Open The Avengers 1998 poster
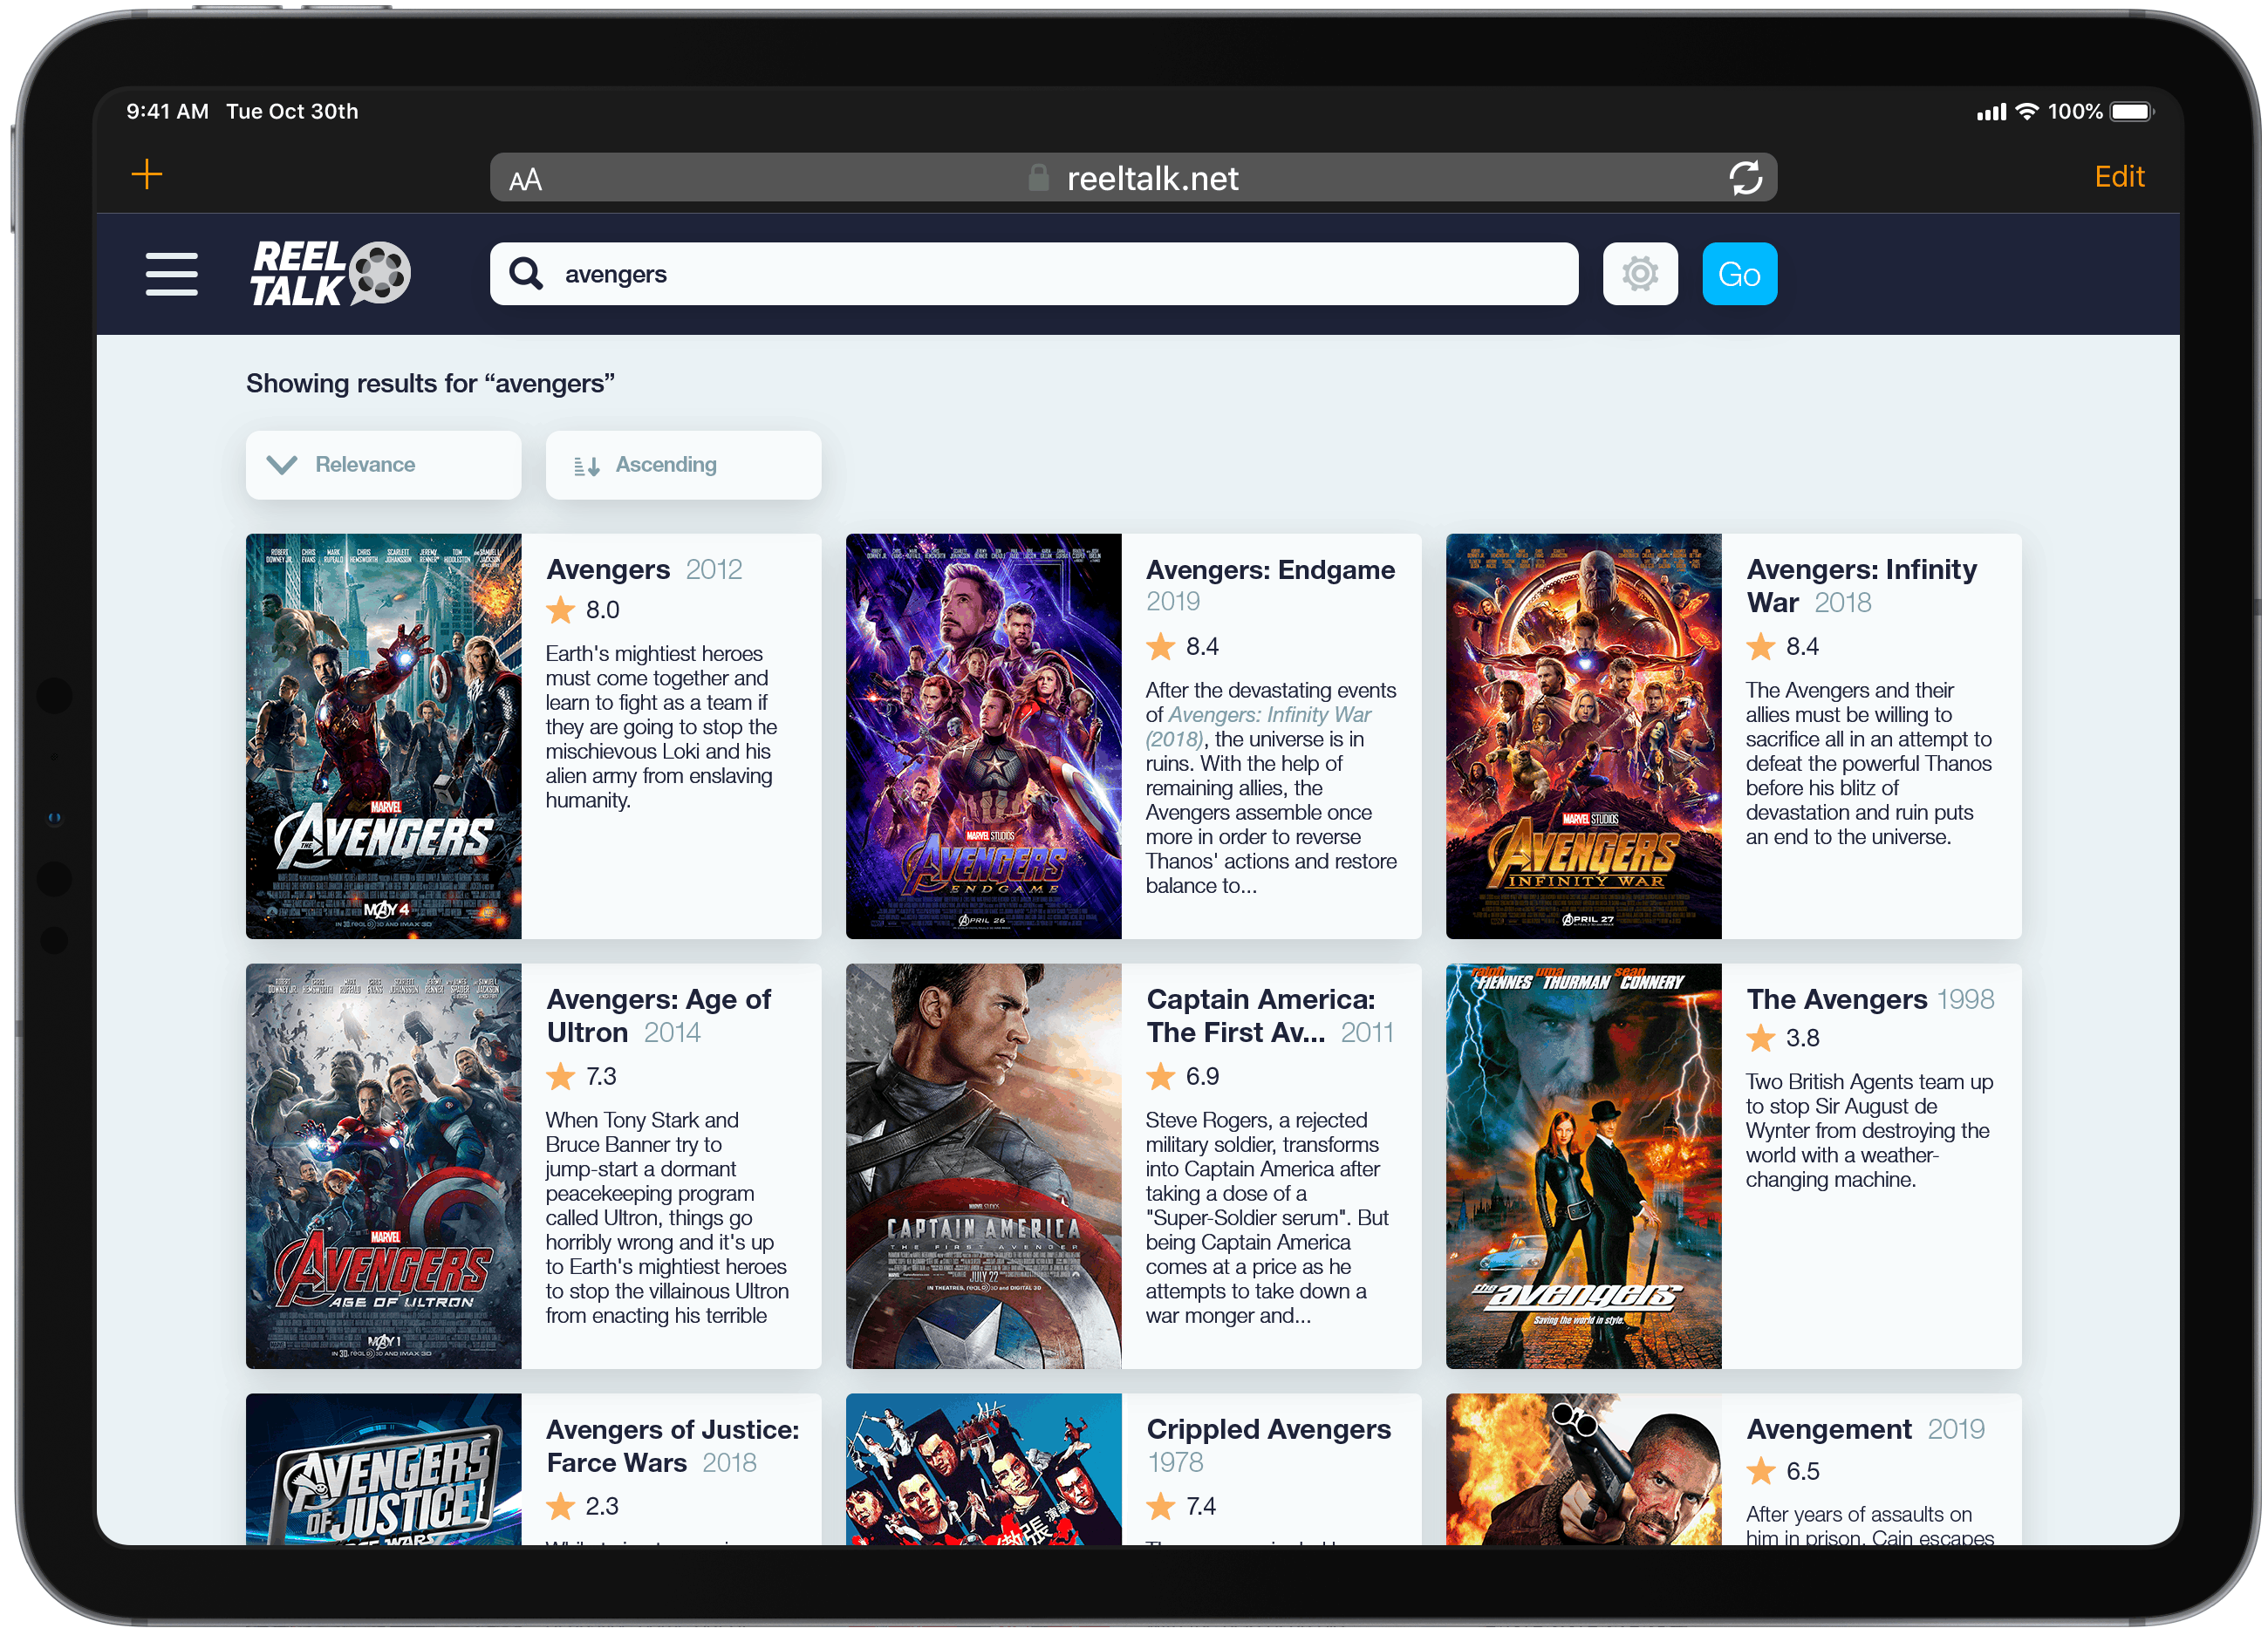The image size is (2268, 1635). [1583, 1165]
